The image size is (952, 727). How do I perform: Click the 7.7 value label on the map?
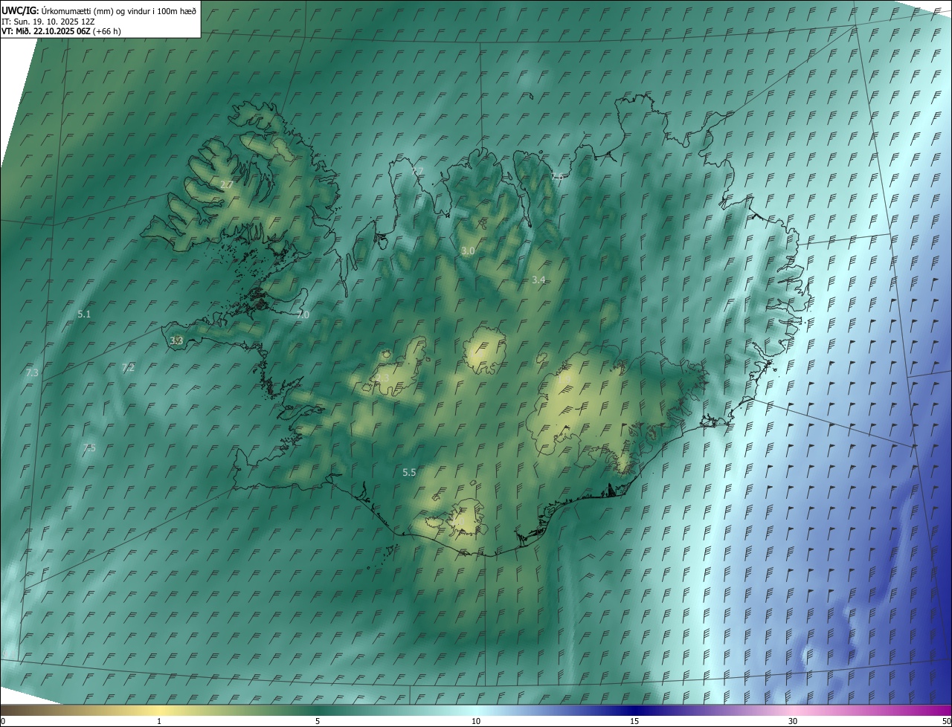coord(417,171)
